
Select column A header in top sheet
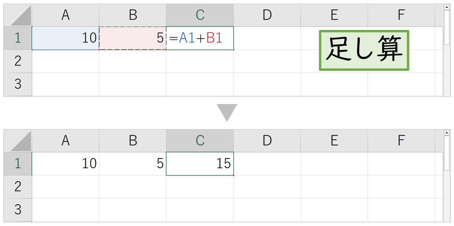pos(66,15)
